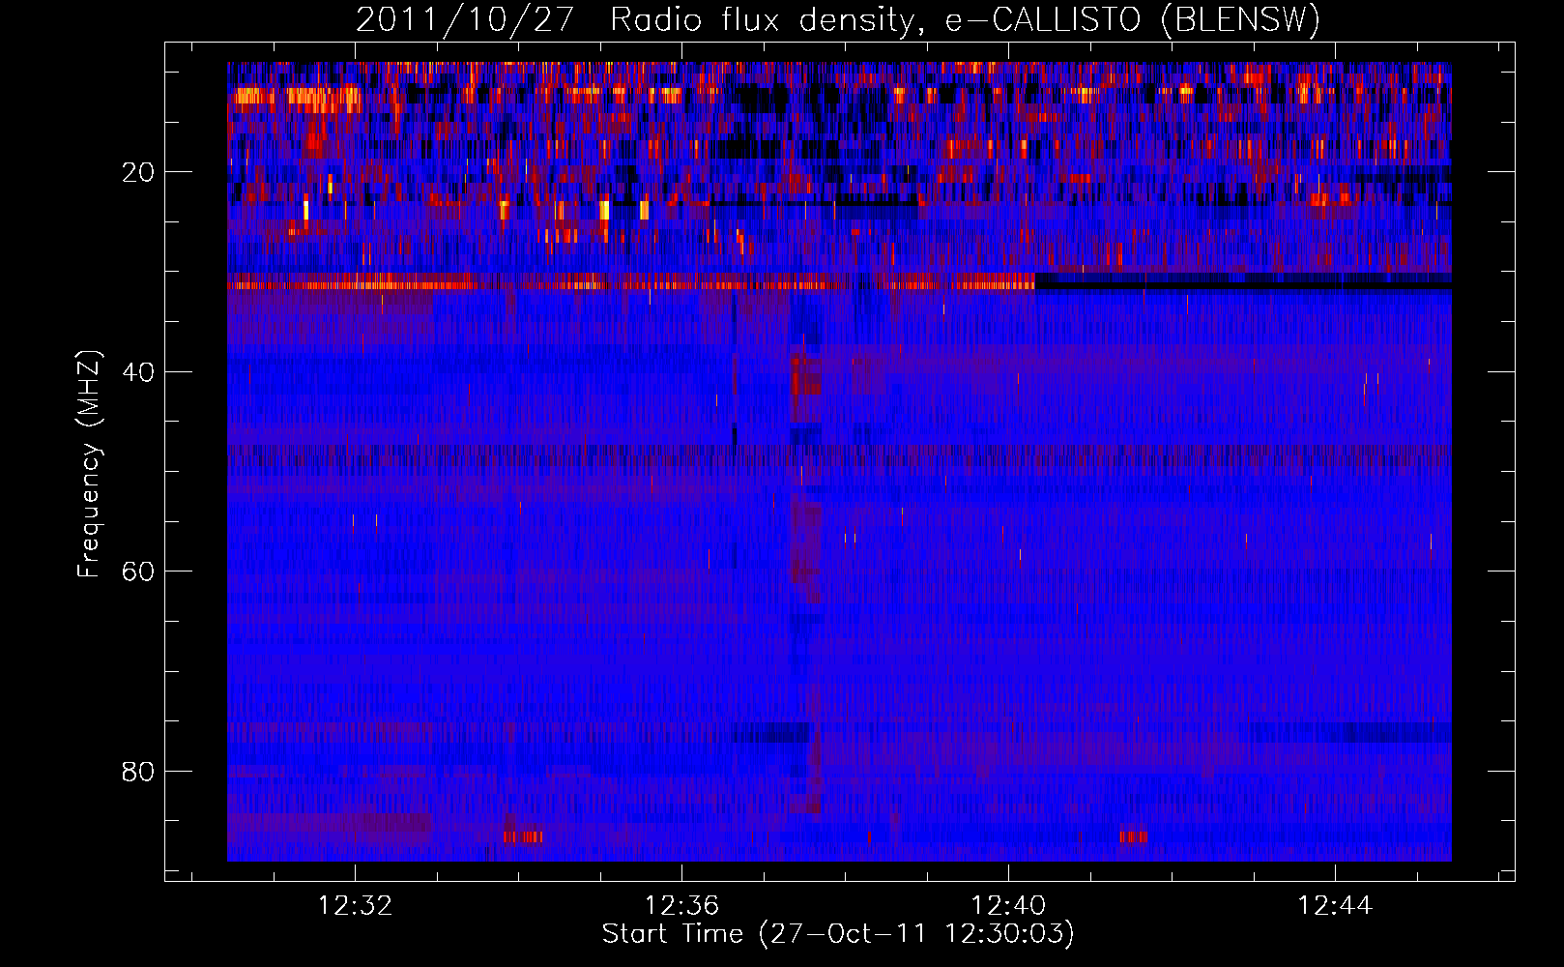Click the '12:32' time tick label
1564x967 pixels.
[x=356, y=905]
